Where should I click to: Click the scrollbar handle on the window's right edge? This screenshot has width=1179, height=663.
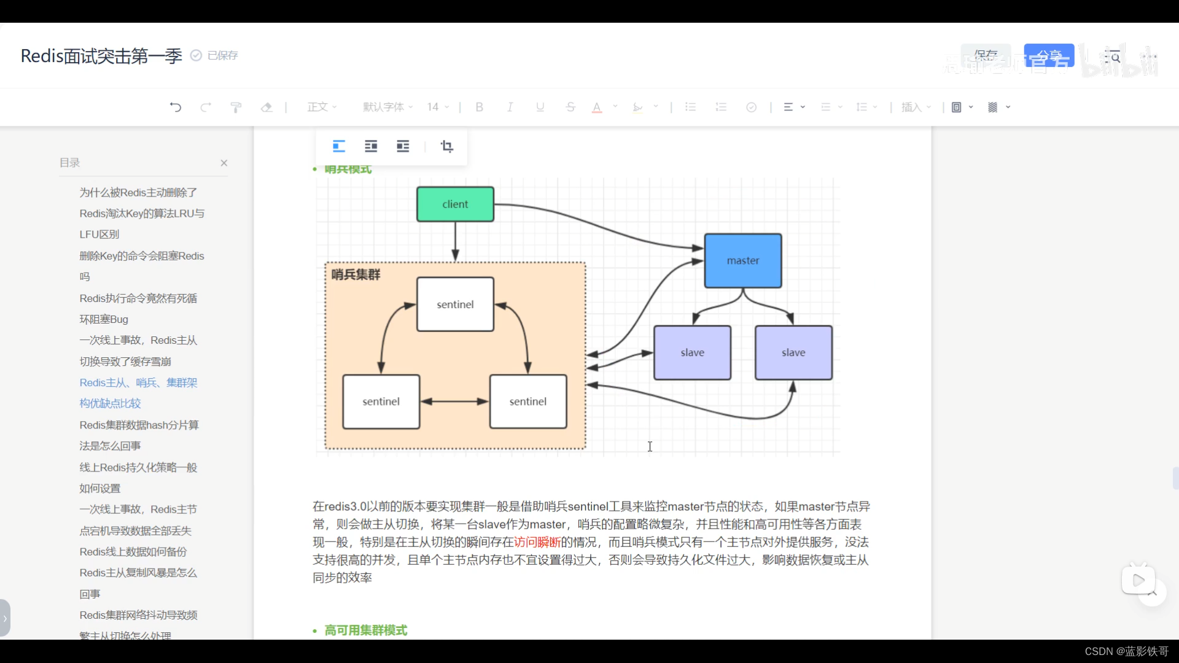[x=1175, y=478]
